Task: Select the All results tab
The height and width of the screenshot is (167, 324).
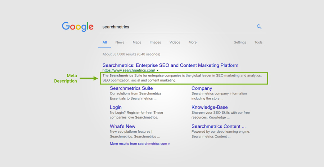Action: pyautogui.click(x=105, y=42)
